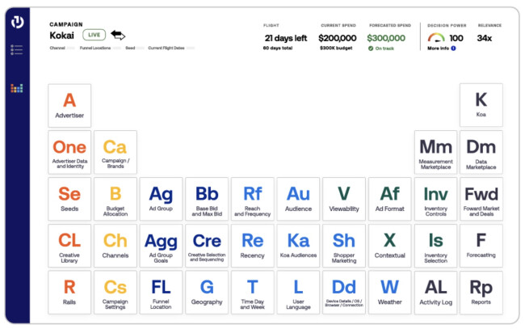Select the Budget Allocation tile

tap(115, 199)
